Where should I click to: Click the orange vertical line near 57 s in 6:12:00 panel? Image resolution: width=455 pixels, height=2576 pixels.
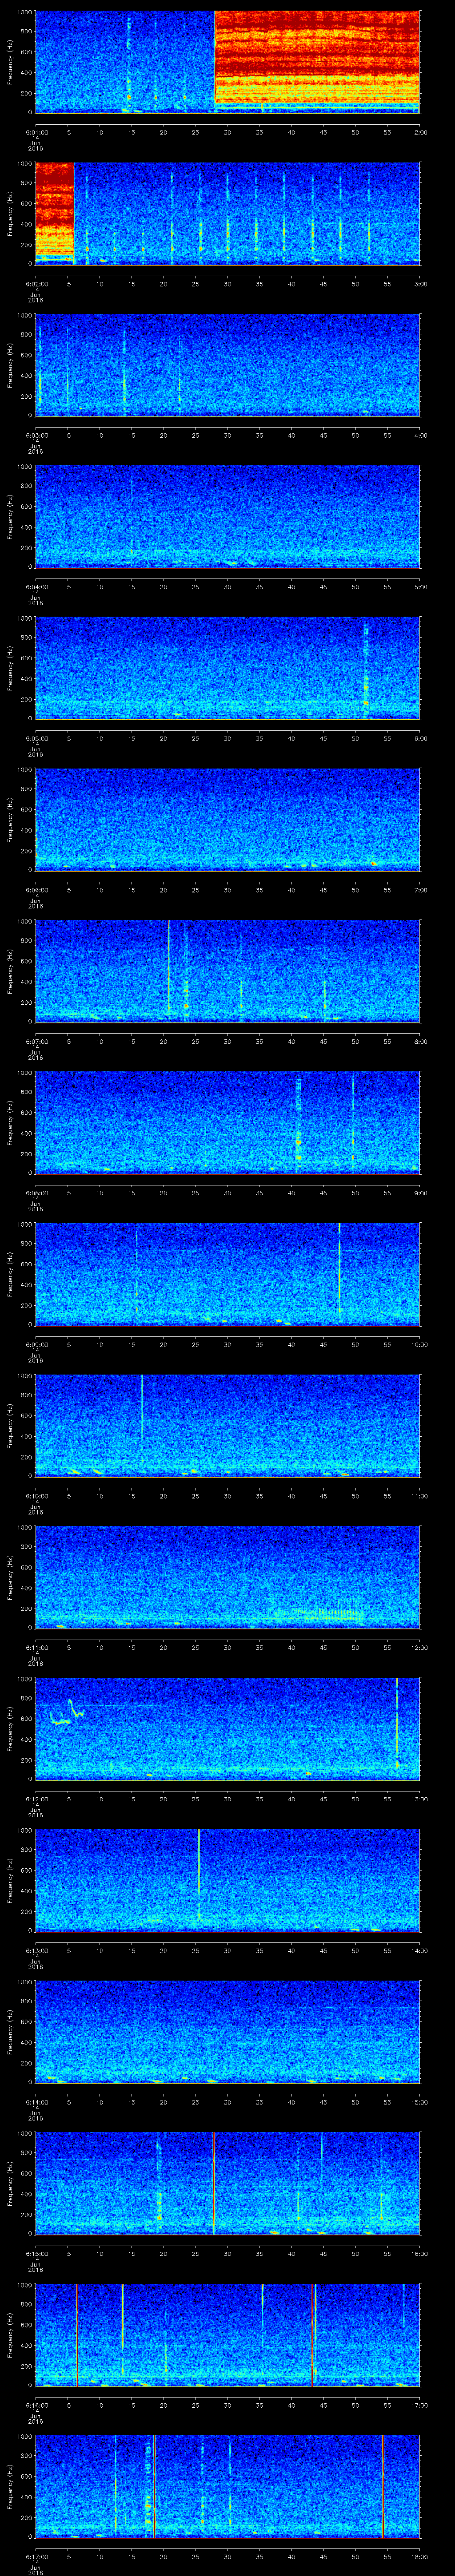(x=397, y=1725)
